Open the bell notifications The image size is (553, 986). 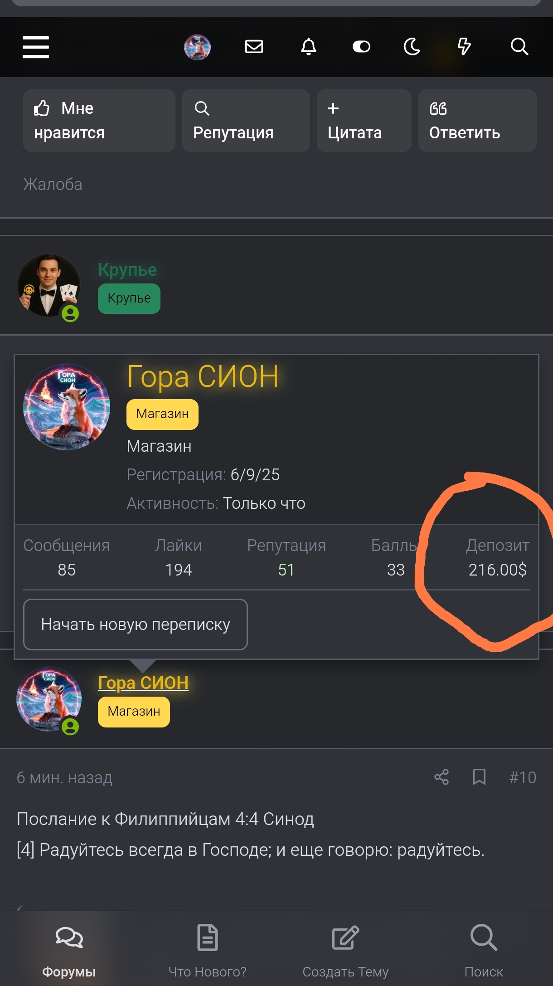(309, 47)
